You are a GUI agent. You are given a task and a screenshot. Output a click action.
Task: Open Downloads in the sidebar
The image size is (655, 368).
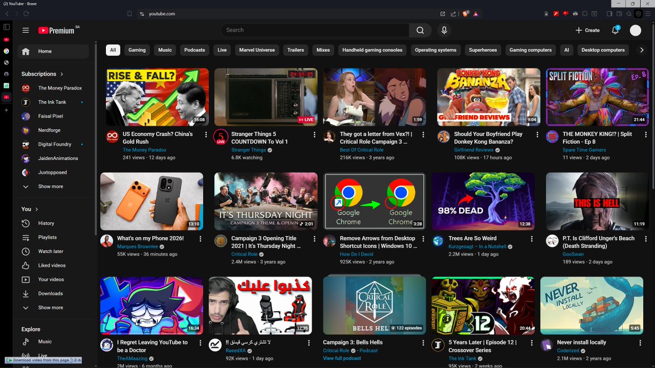[x=53, y=294]
